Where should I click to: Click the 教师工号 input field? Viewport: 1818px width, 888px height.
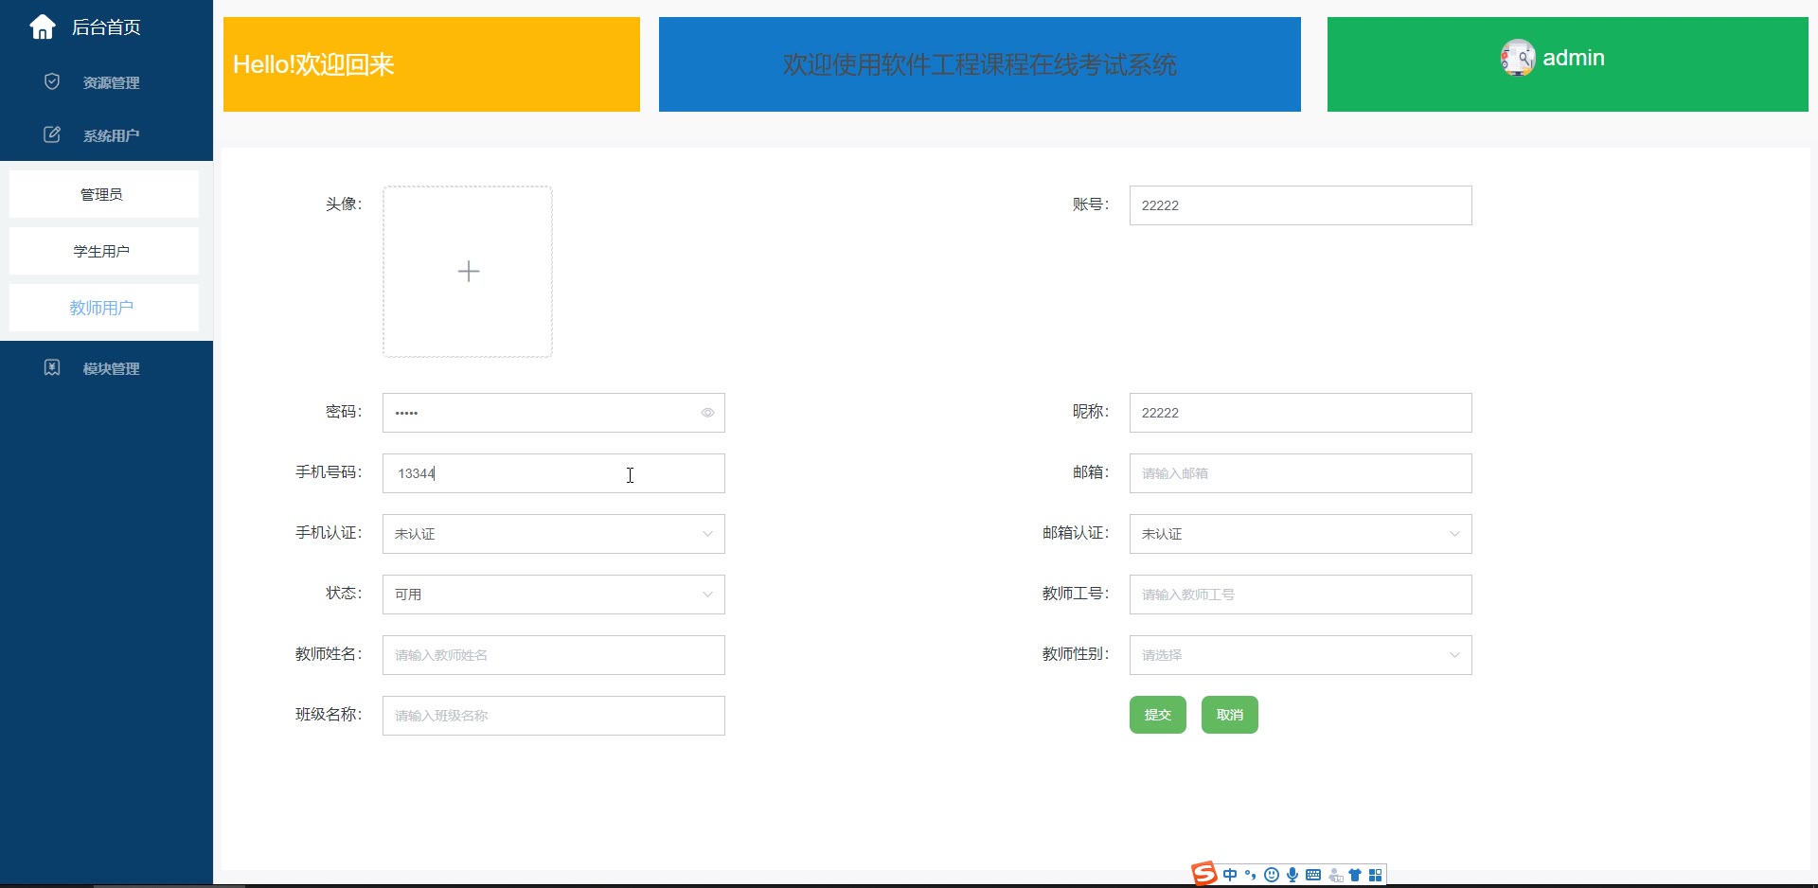(x=1300, y=595)
